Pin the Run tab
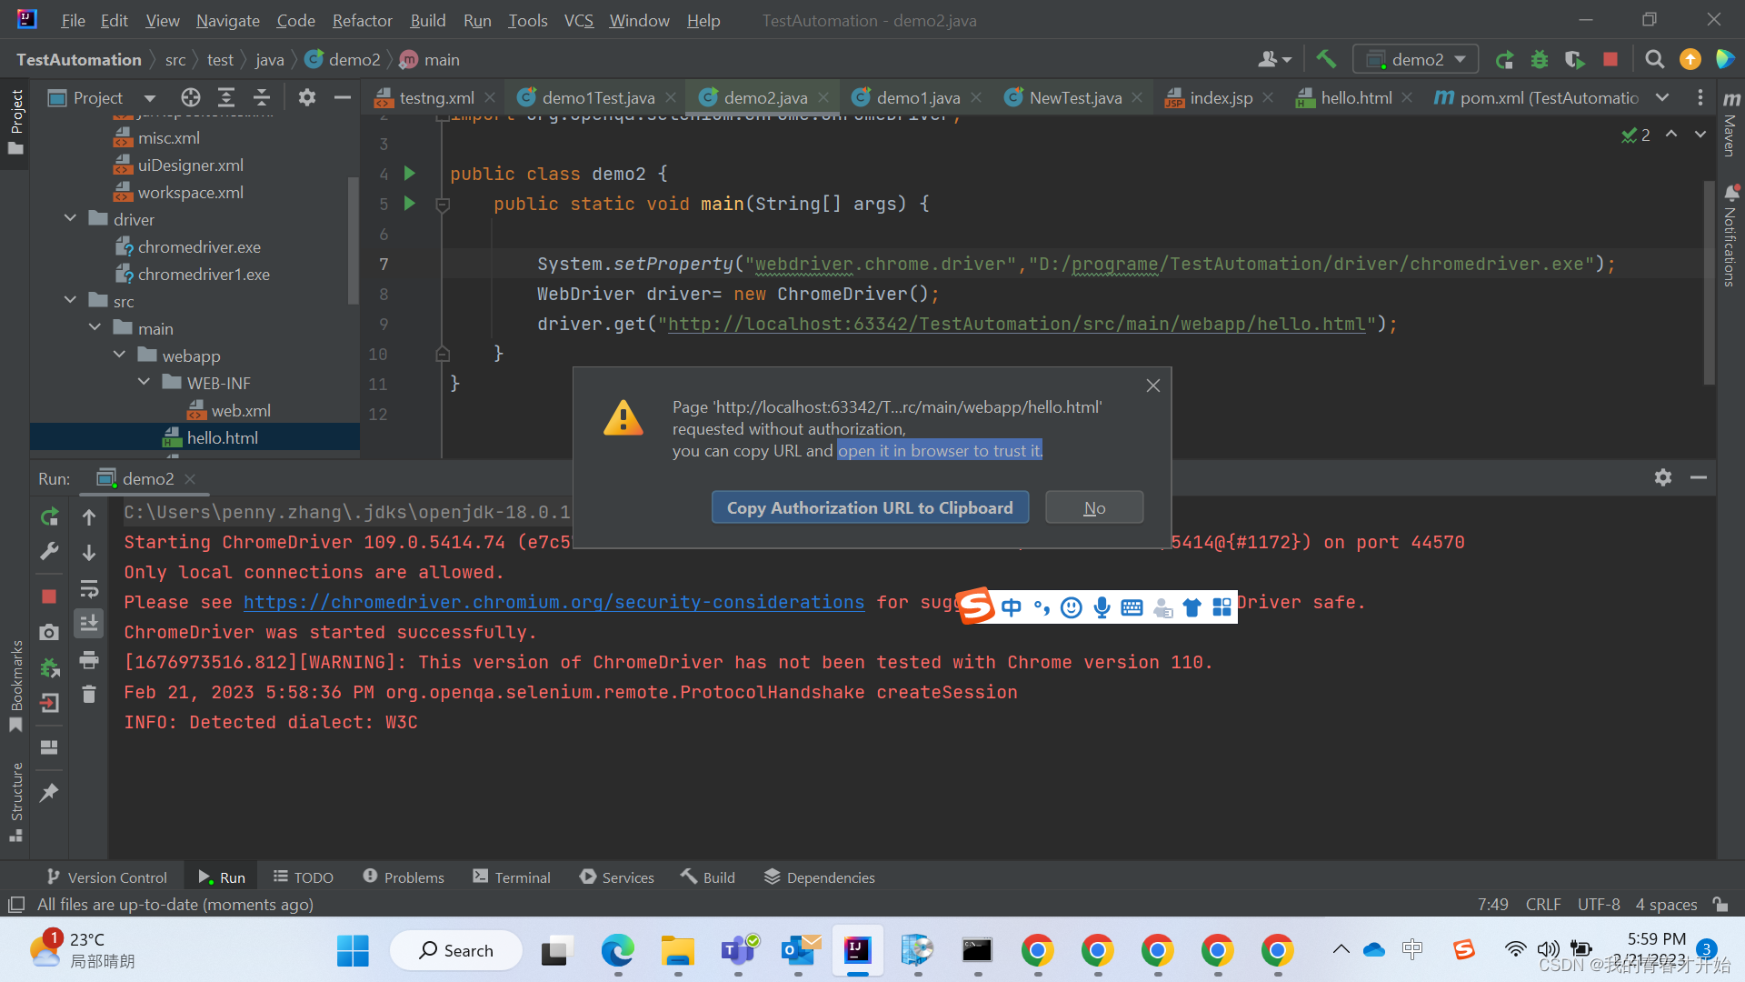 [50, 792]
